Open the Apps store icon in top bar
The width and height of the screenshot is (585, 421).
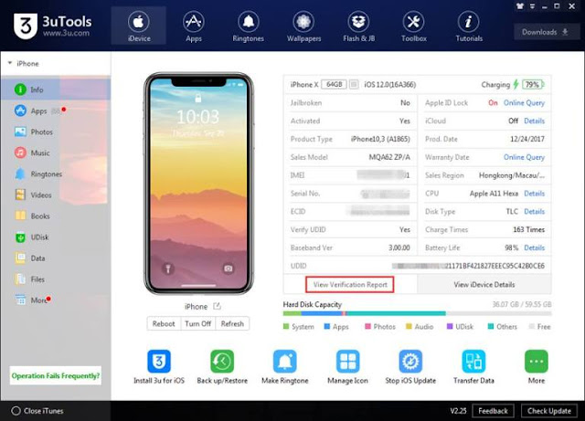[193, 26]
